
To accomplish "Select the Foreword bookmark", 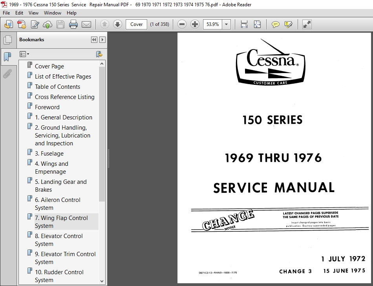I will [47, 107].
